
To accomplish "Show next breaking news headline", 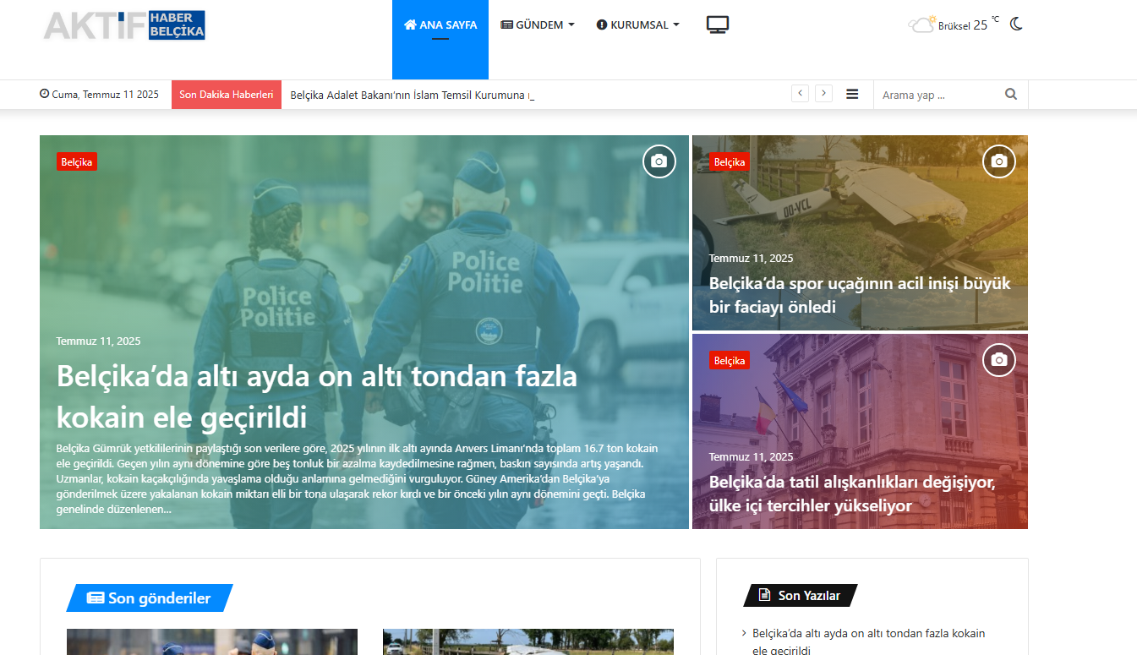I will point(823,94).
